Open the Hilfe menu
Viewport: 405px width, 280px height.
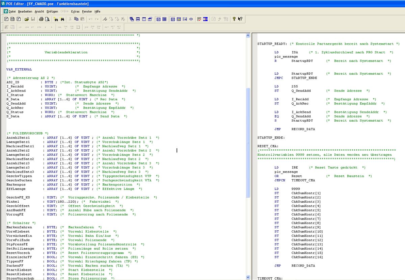(x=98, y=11)
